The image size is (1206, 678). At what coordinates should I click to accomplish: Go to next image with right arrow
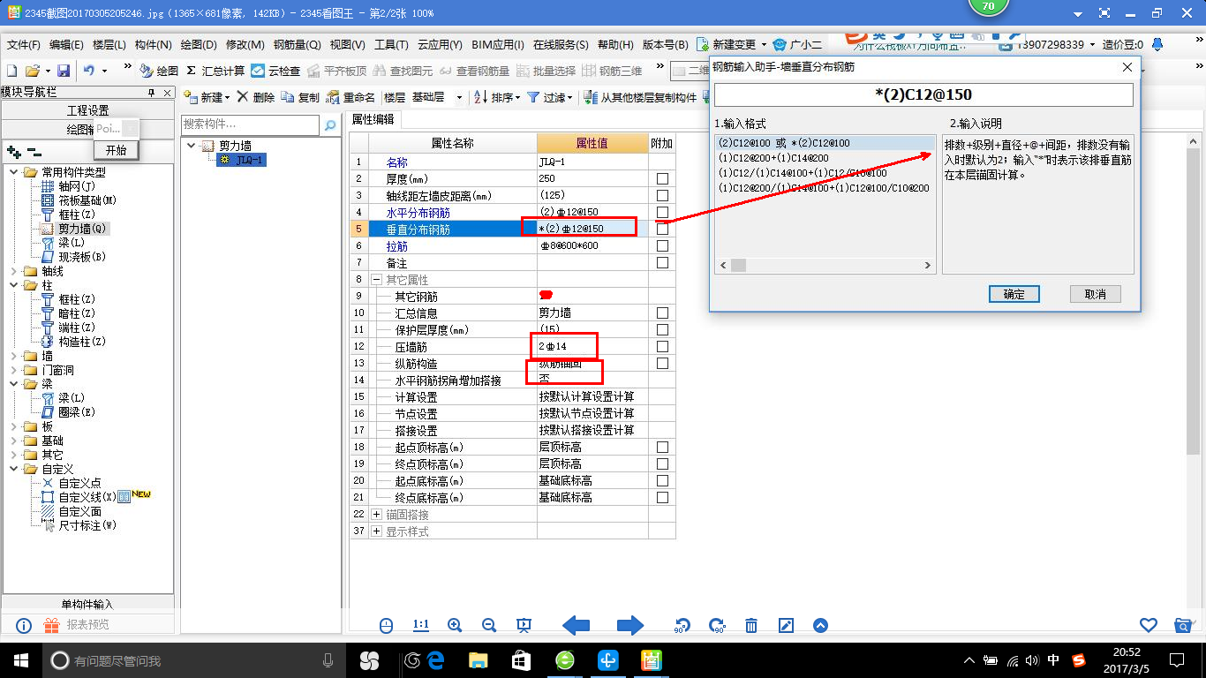tap(629, 625)
